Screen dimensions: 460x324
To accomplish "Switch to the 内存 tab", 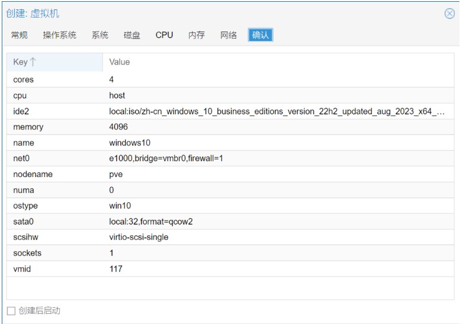I will click(x=197, y=35).
